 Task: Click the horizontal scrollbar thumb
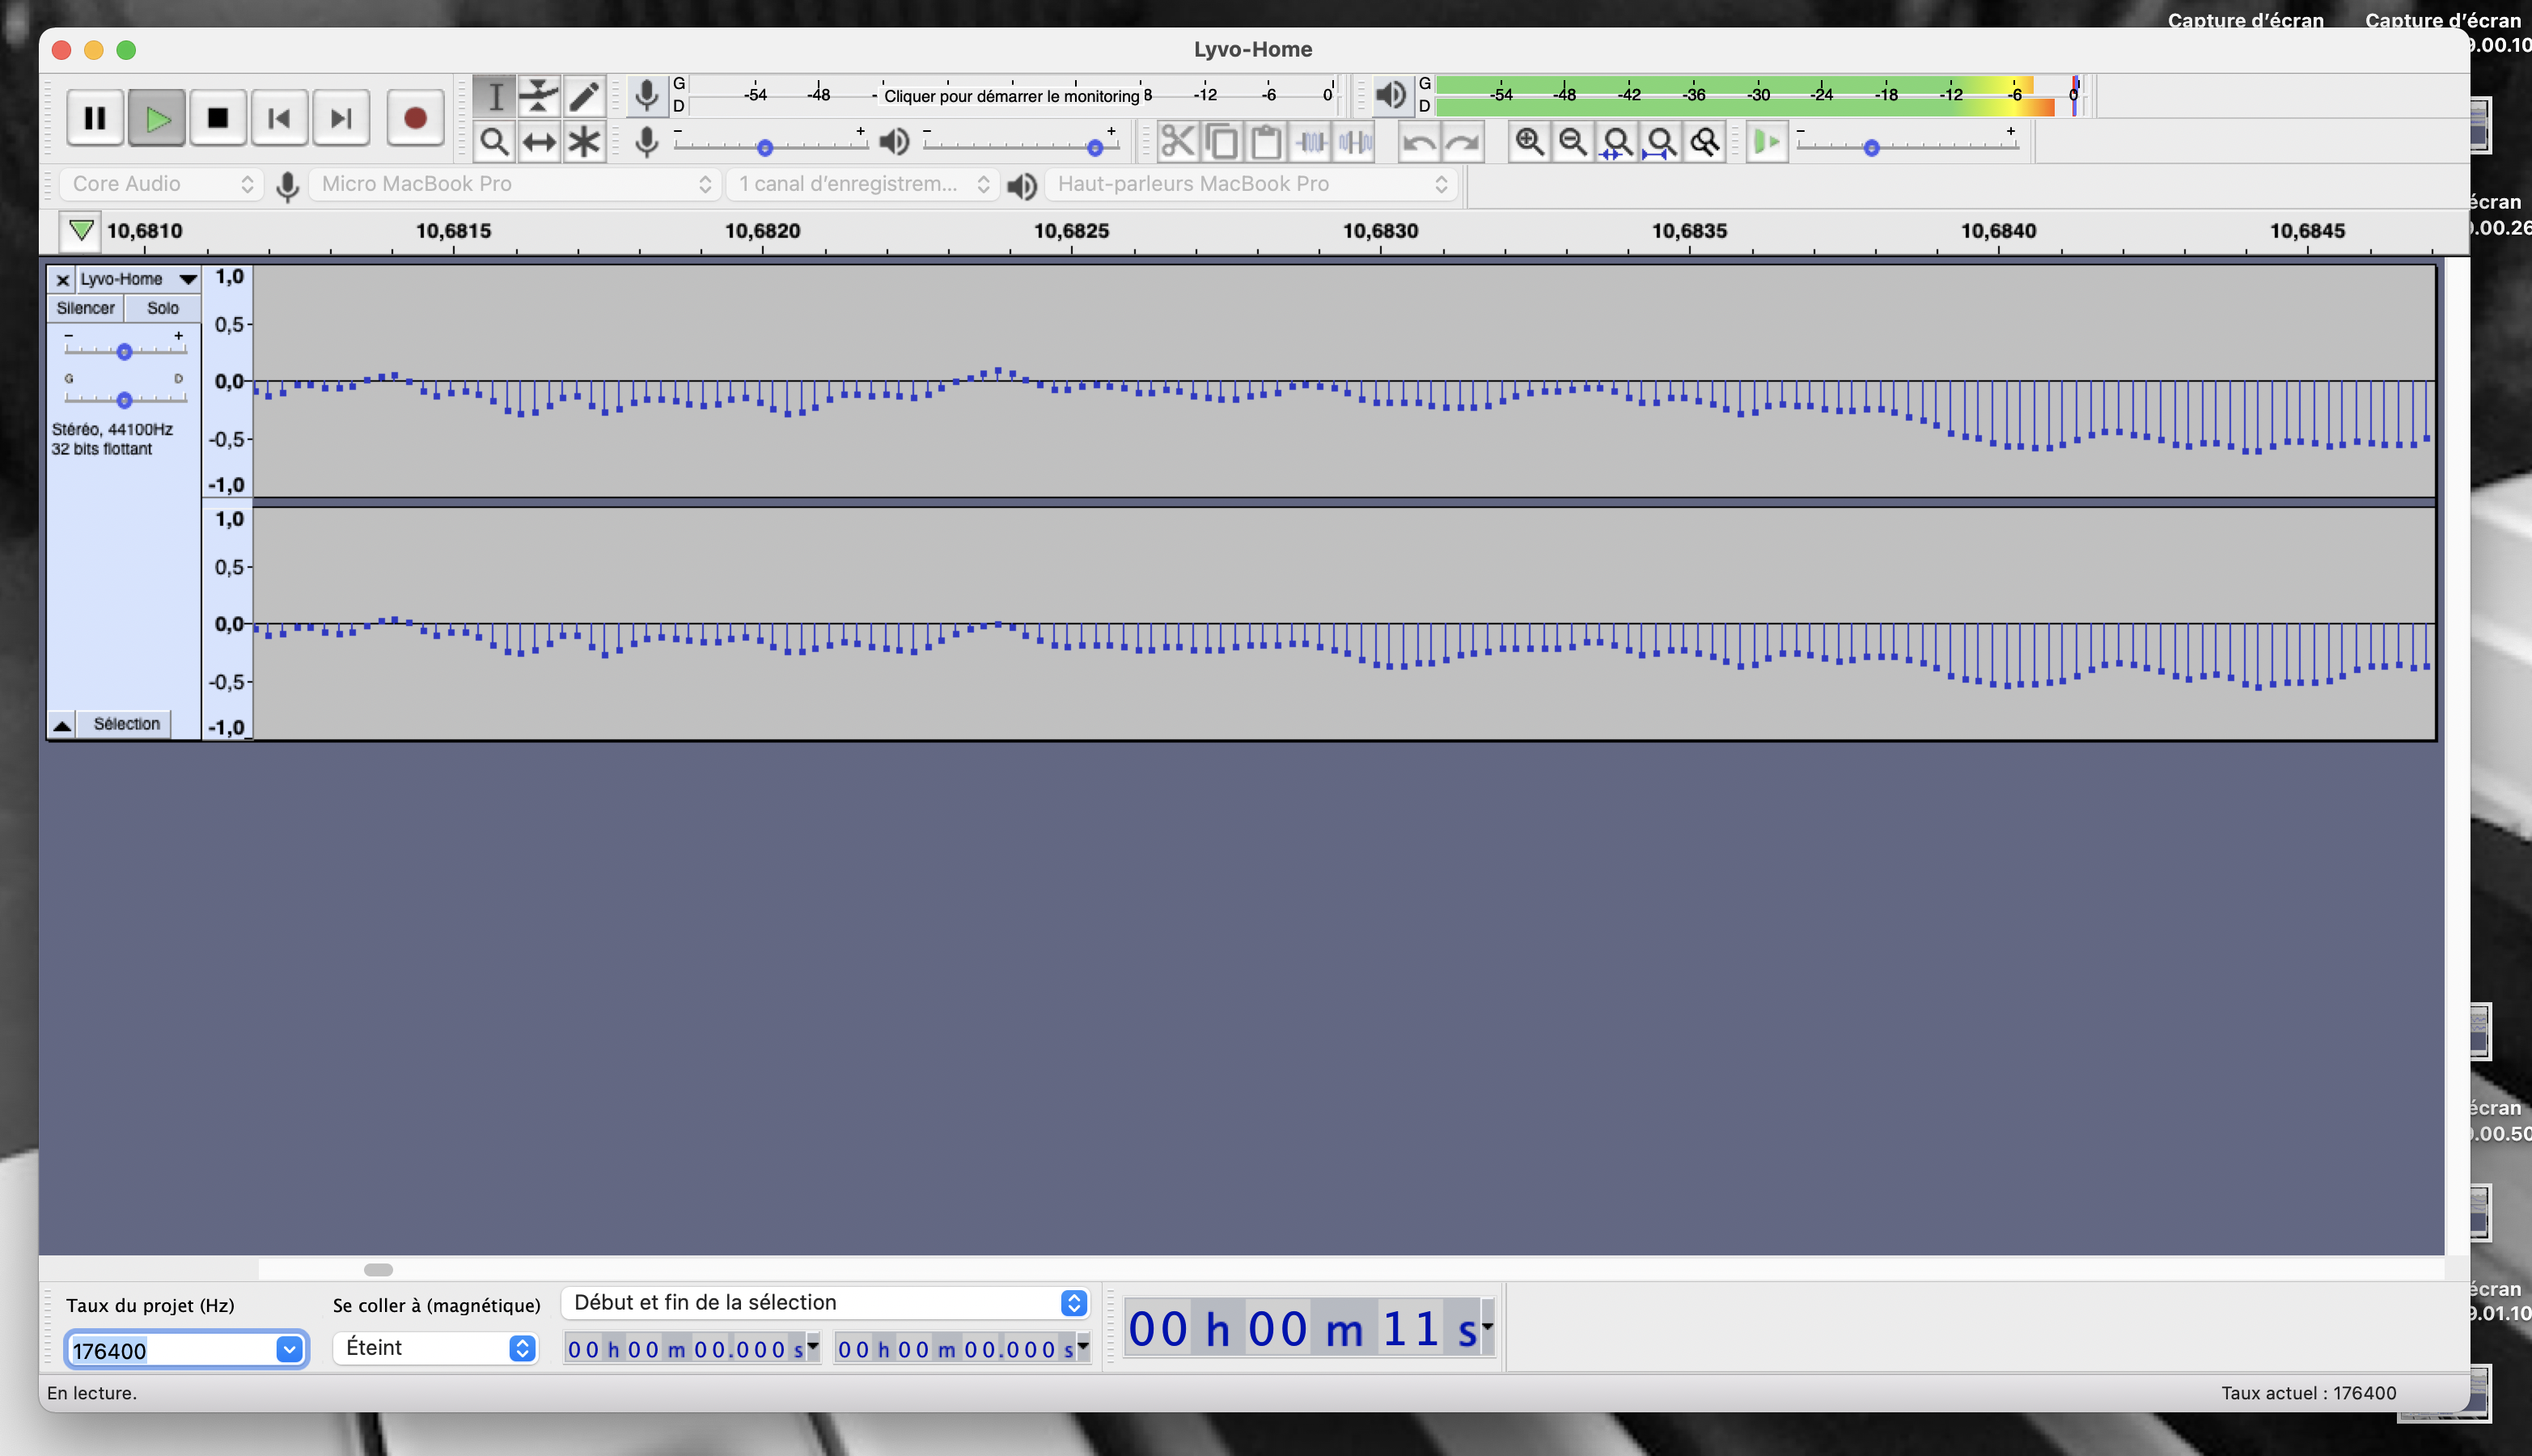[378, 1269]
